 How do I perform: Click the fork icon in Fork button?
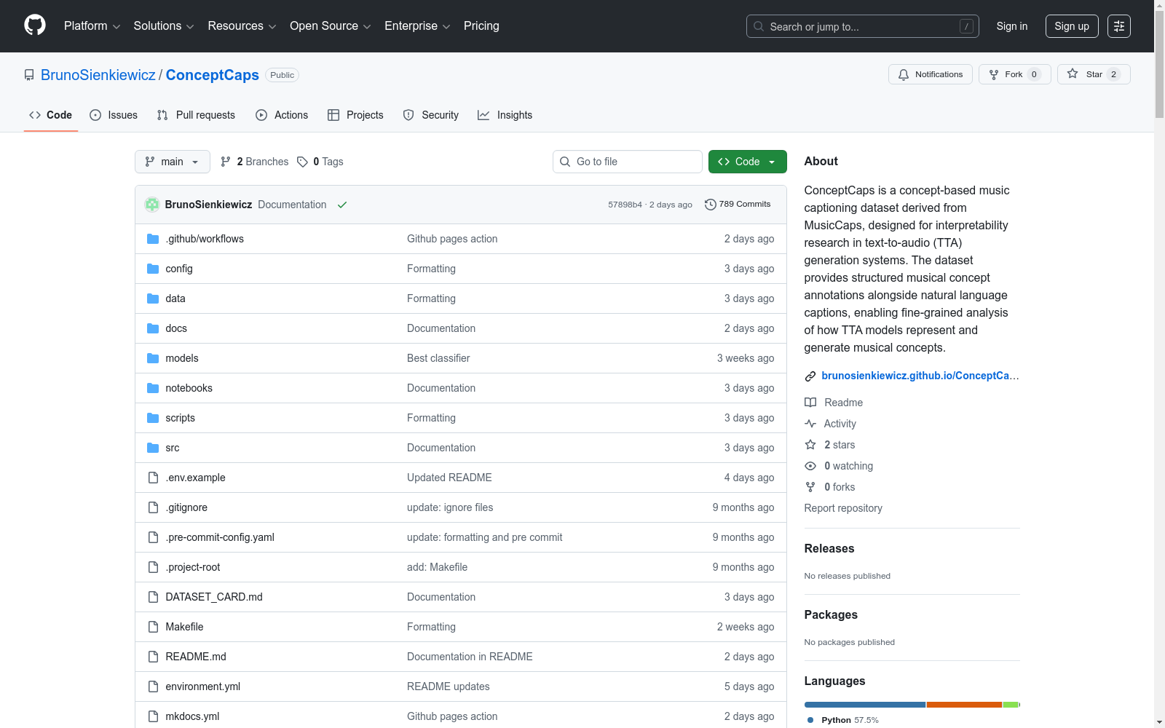pos(994,74)
